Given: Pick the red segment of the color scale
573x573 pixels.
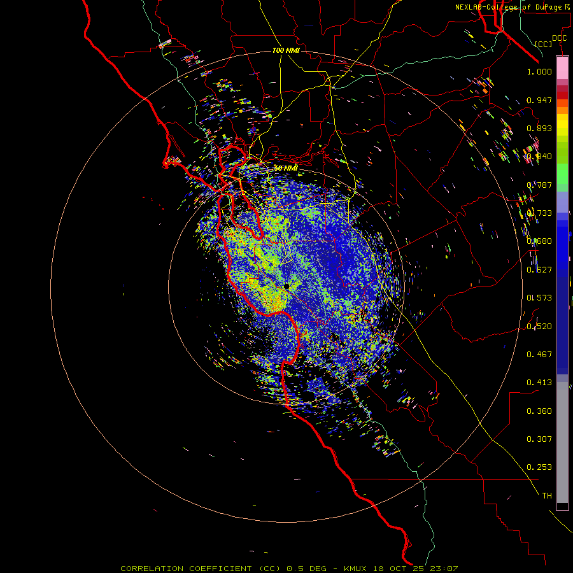Looking at the screenshot, I should (562, 95).
